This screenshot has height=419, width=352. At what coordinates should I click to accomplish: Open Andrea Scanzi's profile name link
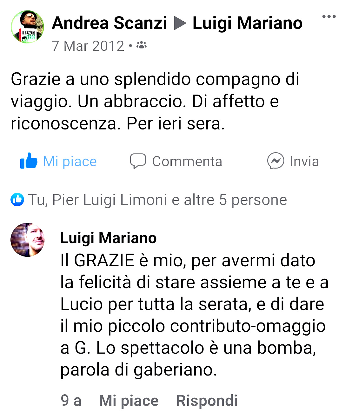pyautogui.click(x=110, y=23)
